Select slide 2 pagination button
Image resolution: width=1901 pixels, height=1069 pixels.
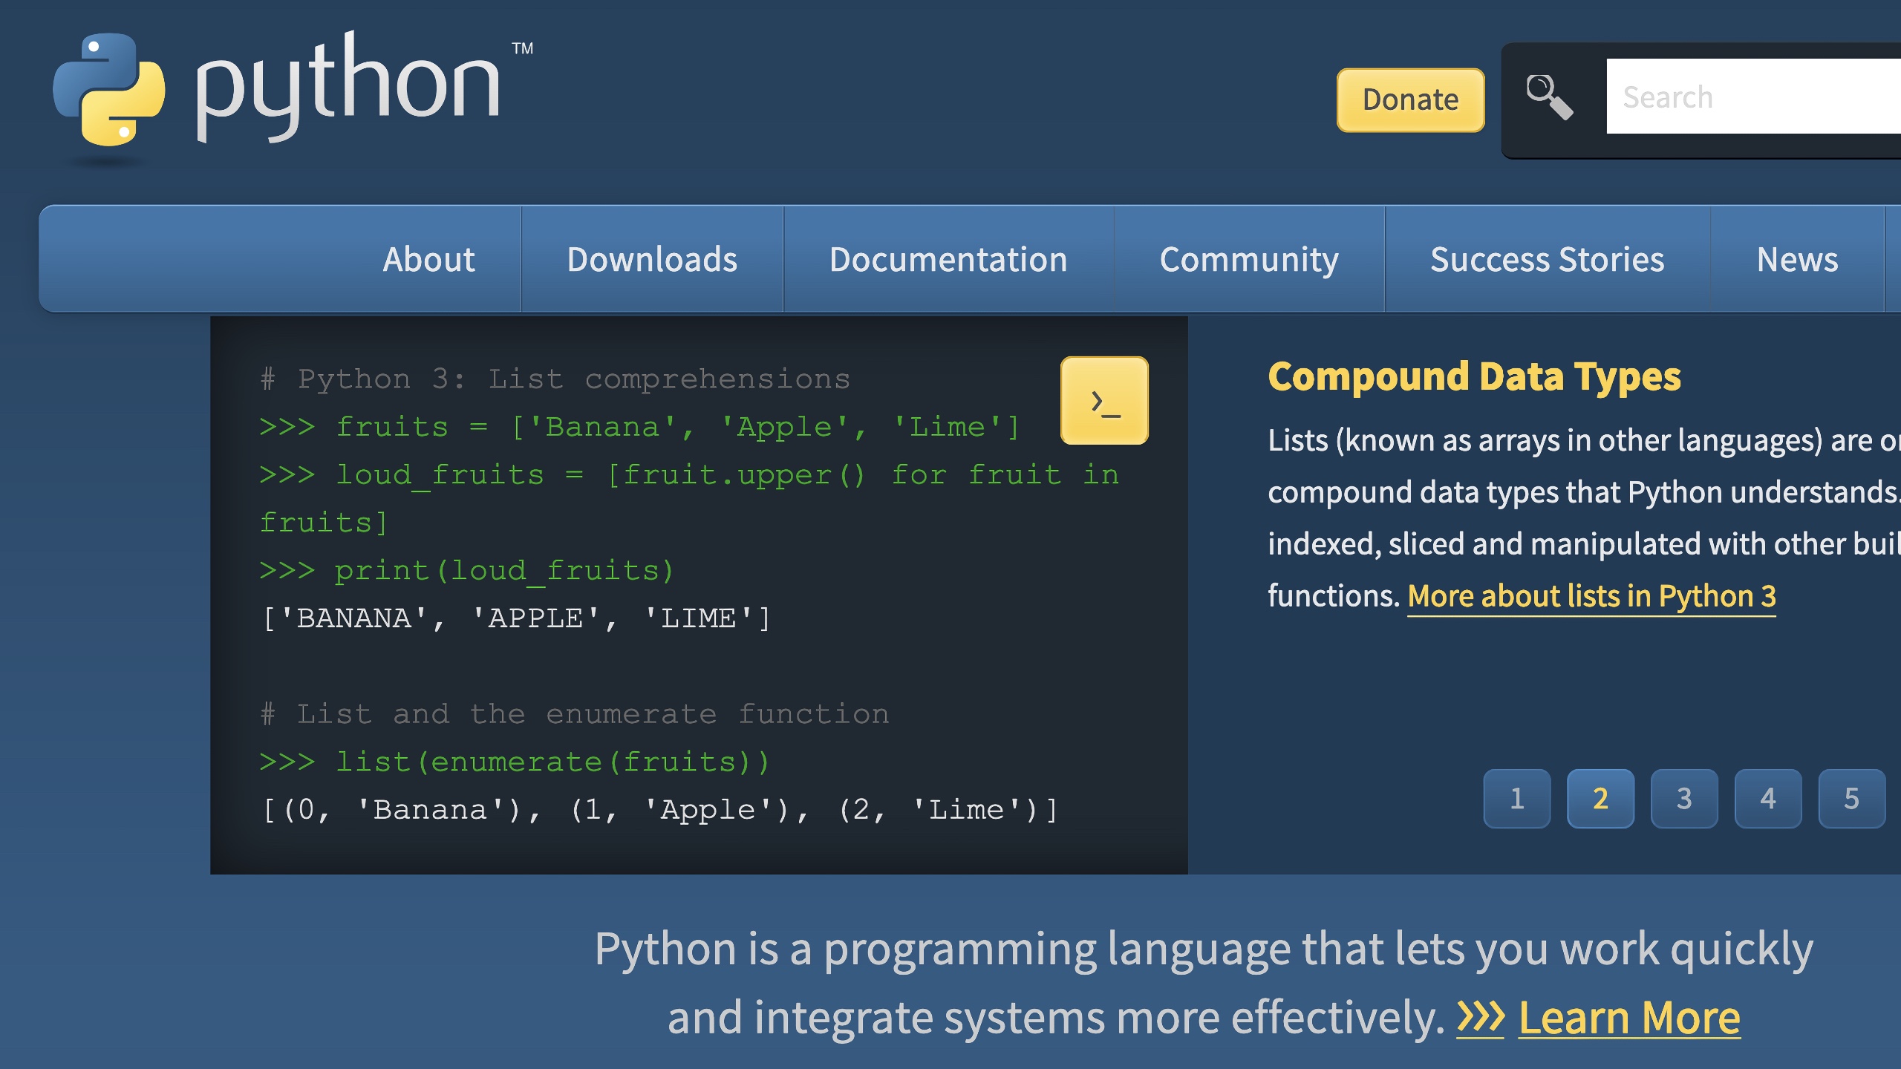point(1600,799)
